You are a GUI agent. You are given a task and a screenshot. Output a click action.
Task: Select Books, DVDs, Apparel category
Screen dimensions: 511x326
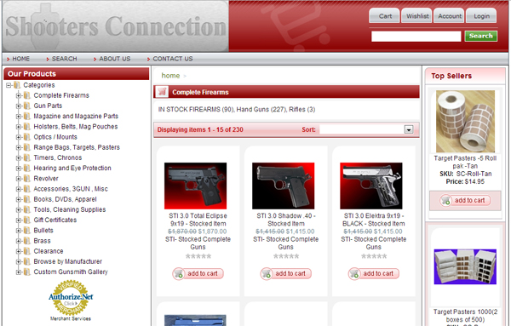coord(66,199)
